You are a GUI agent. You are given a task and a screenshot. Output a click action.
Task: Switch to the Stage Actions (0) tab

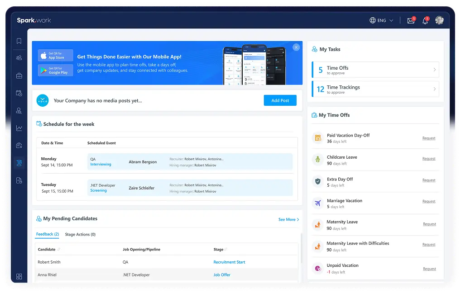coord(80,234)
